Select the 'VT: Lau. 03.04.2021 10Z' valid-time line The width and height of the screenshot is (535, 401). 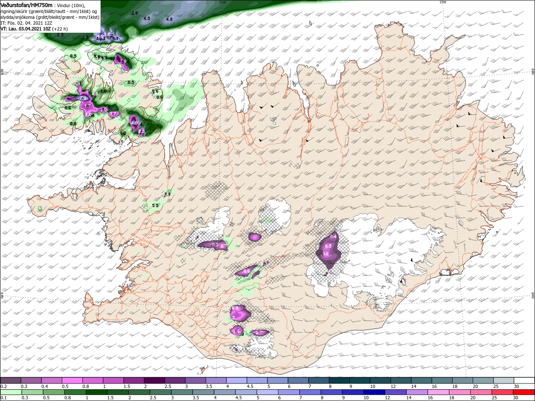25,29
